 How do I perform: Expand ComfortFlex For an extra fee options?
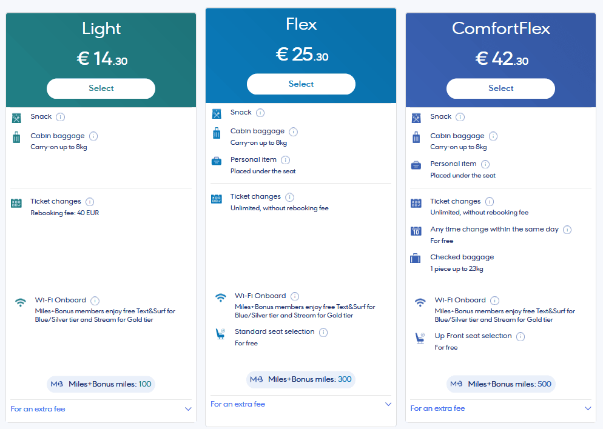588,408
